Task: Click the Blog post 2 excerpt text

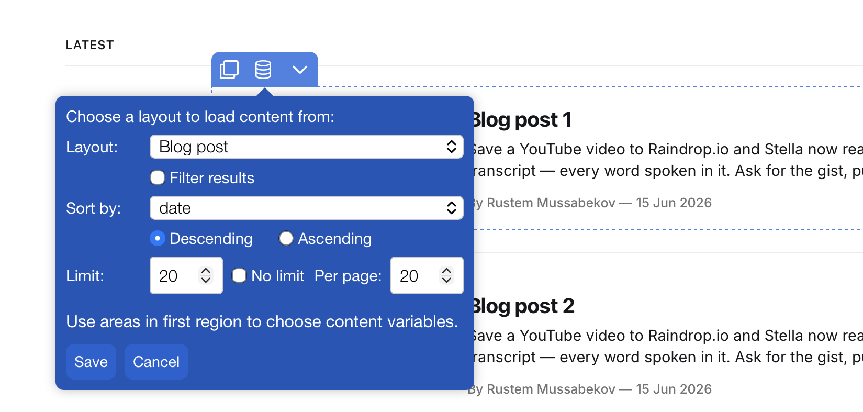Action: click(x=668, y=346)
